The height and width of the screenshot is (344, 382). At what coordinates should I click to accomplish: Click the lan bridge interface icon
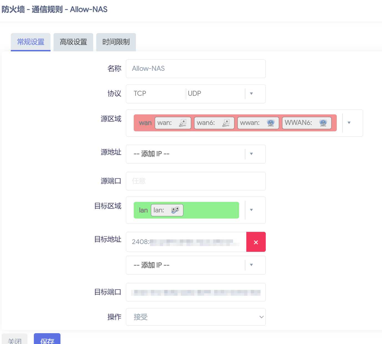click(x=175, y=210)
